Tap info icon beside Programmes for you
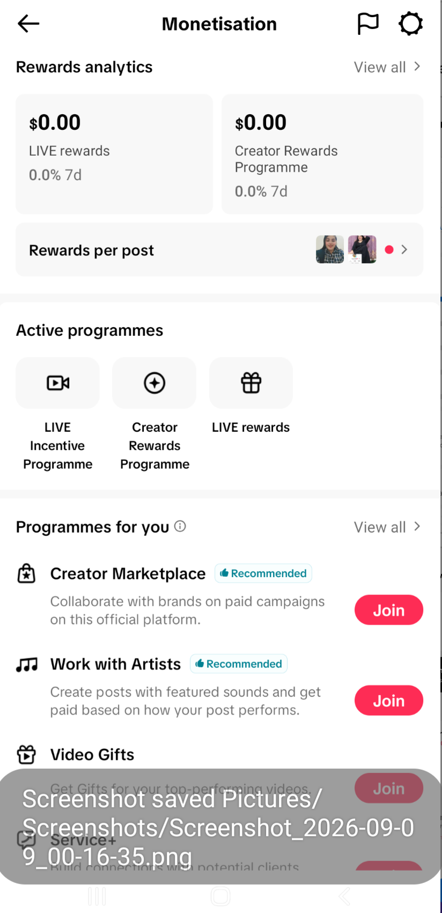This screenshot has width=442, height=913. [180, 526]
